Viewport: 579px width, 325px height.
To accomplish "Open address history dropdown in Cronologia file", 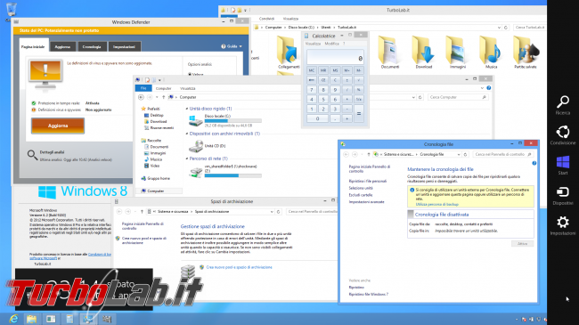I will click(459, 154).
